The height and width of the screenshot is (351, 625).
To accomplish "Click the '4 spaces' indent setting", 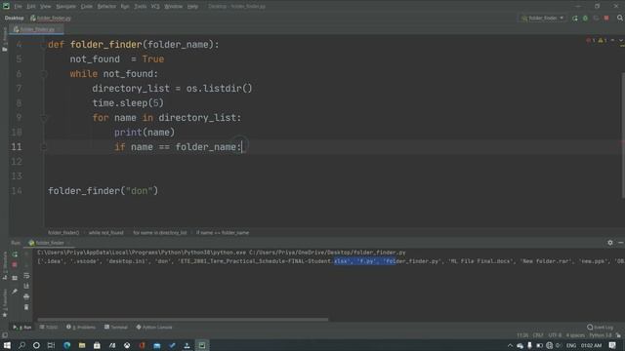I will tap(575, 335).
